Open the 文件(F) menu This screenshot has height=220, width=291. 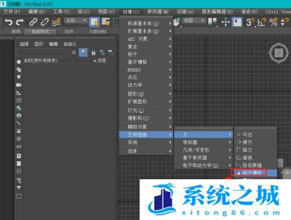(12, 12)
